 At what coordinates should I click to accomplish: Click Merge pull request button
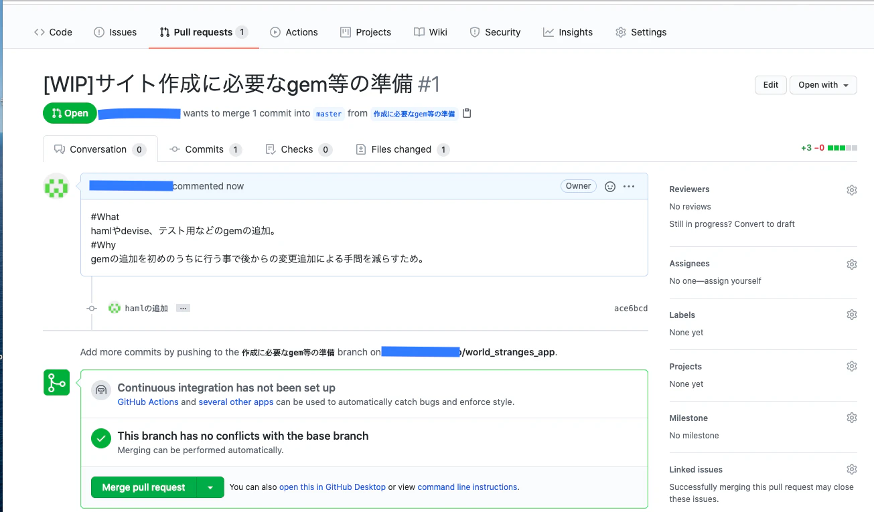click(x=143, y=487)
